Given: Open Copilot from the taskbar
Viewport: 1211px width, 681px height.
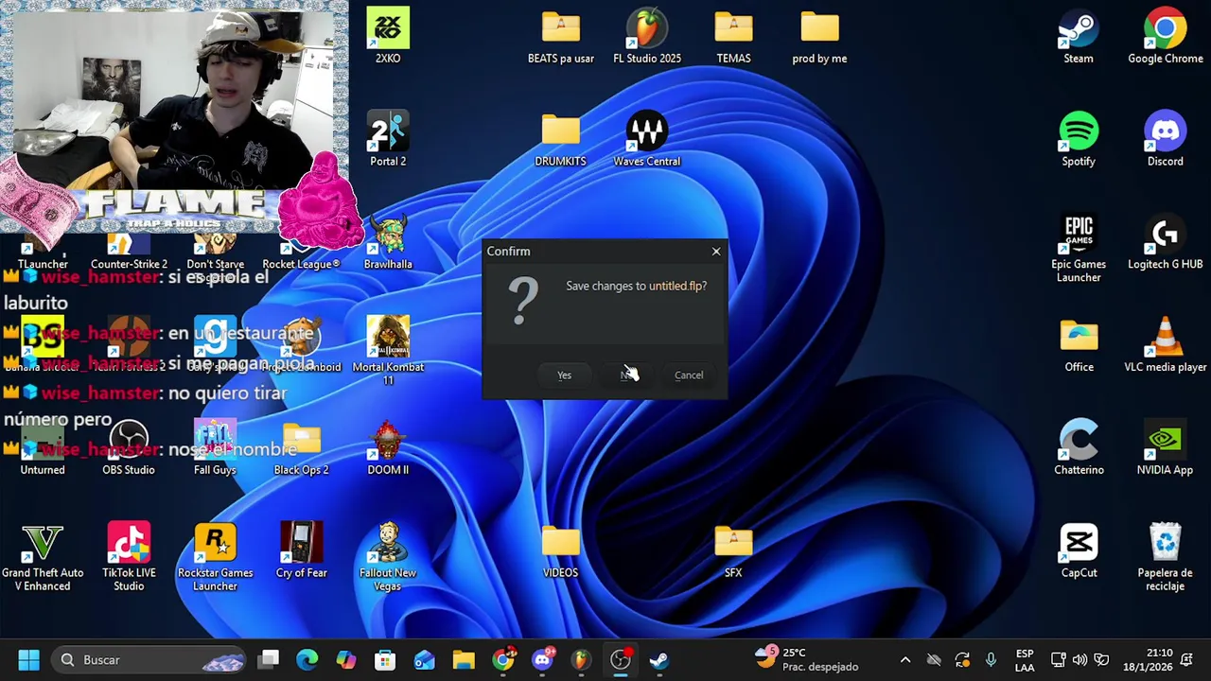Looking at the screenshot, I should pos(346,660).
